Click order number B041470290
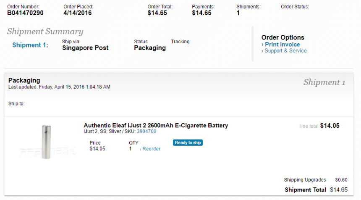361x200 pixels. click(x=25, y=13)
